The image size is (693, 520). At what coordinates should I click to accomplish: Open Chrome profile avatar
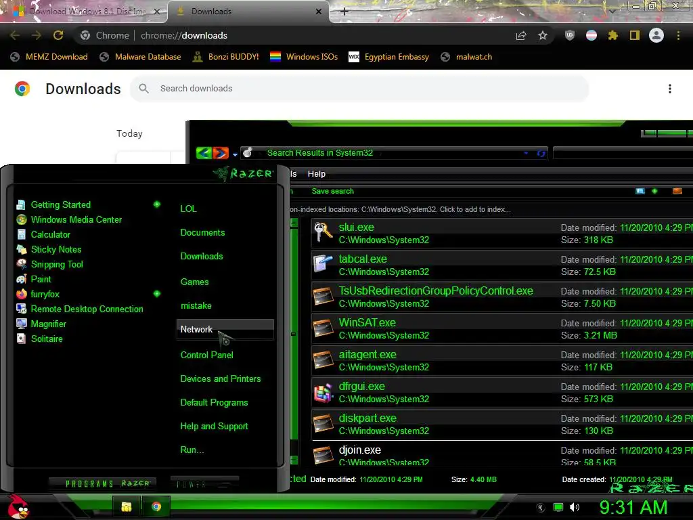coord(656,35)
